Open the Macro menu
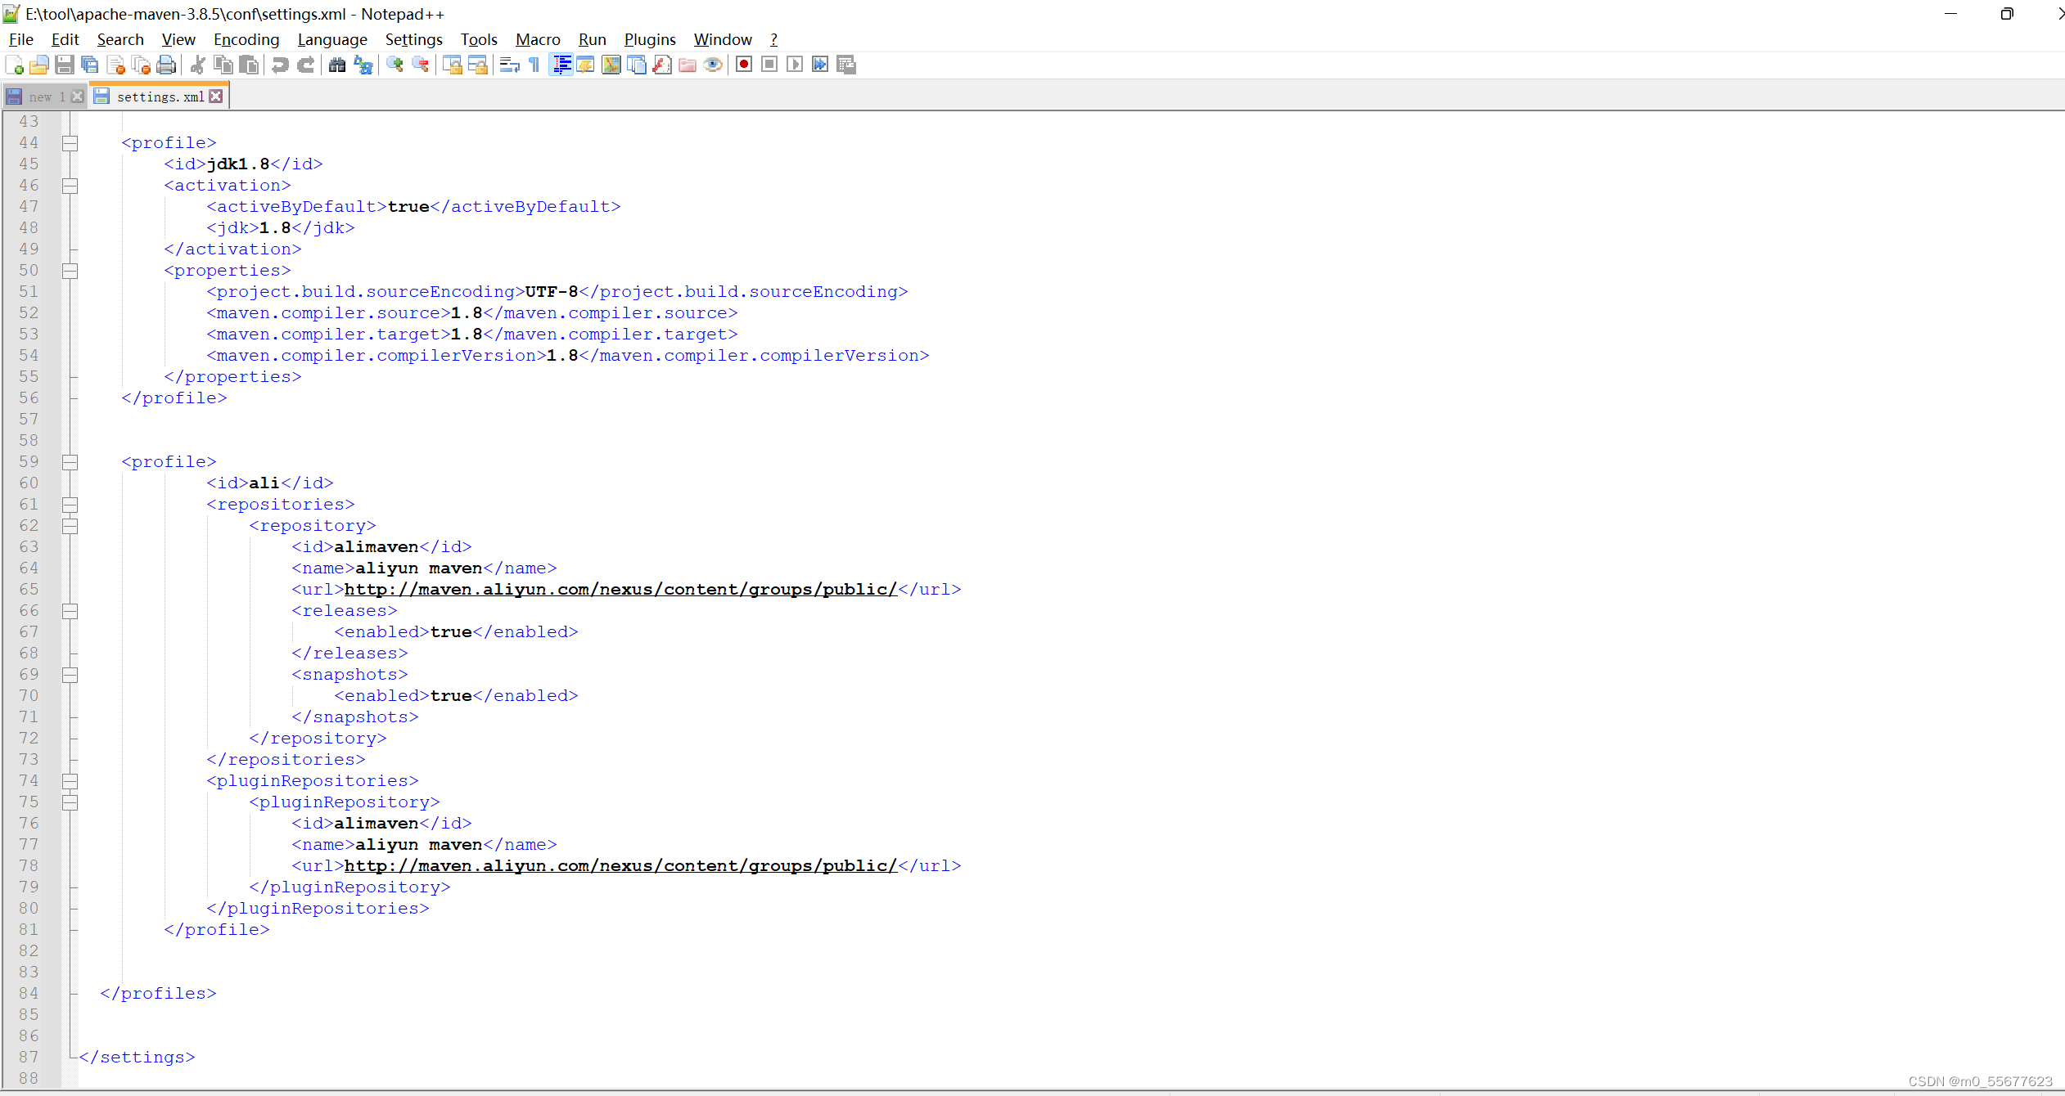 (538, 39)
